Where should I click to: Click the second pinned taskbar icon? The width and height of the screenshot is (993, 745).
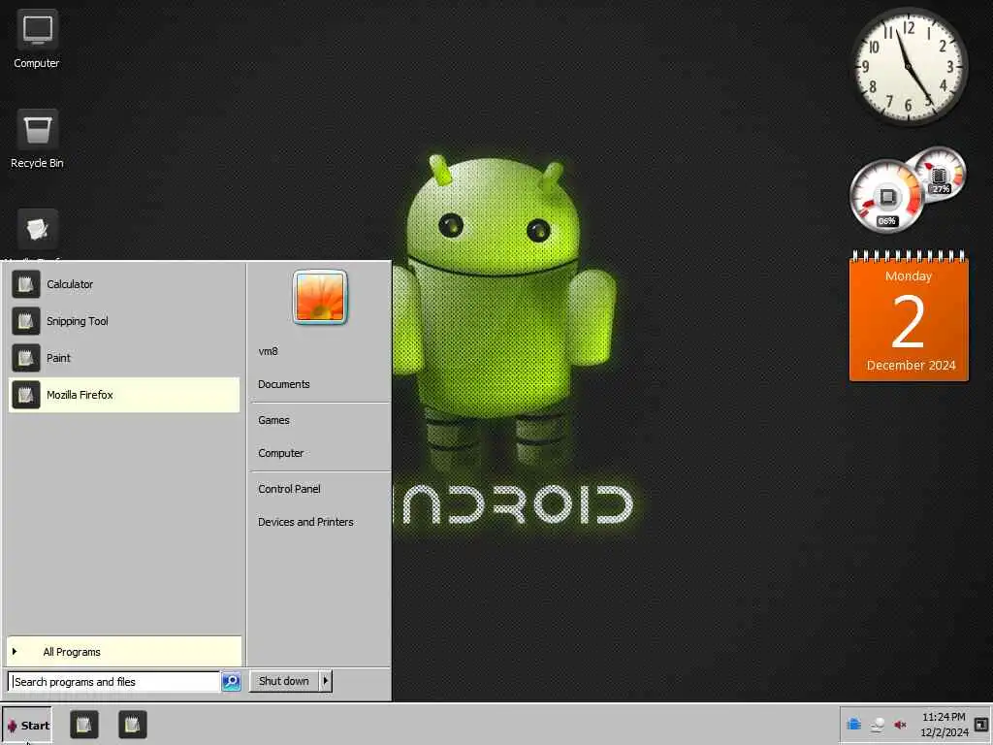[x=132, y=725]
